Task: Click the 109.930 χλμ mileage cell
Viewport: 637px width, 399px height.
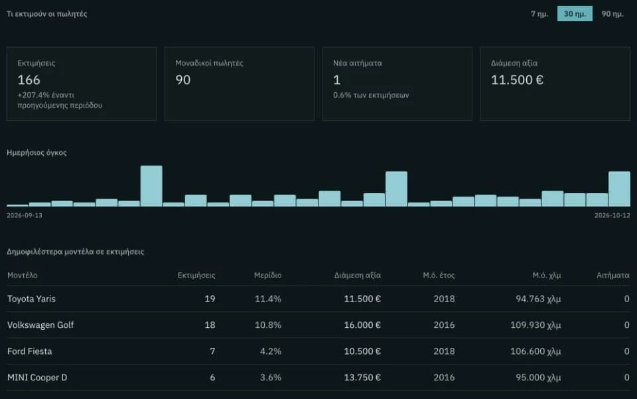Action: tap(536, 325)
